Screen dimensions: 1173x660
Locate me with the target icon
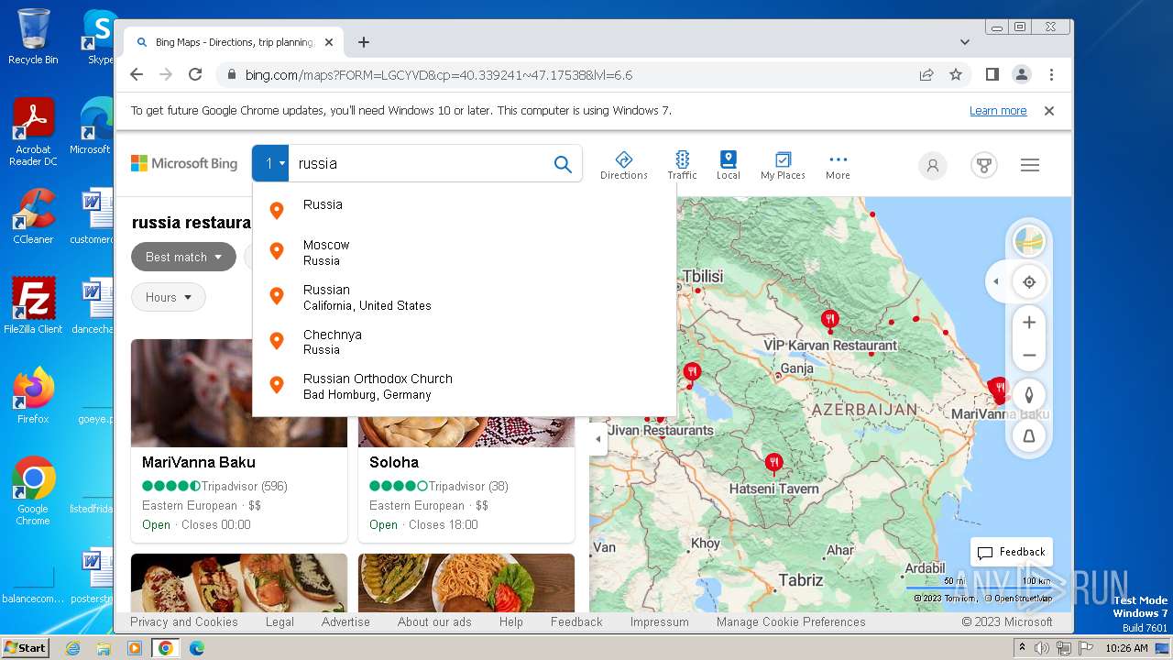[1029, 282]
